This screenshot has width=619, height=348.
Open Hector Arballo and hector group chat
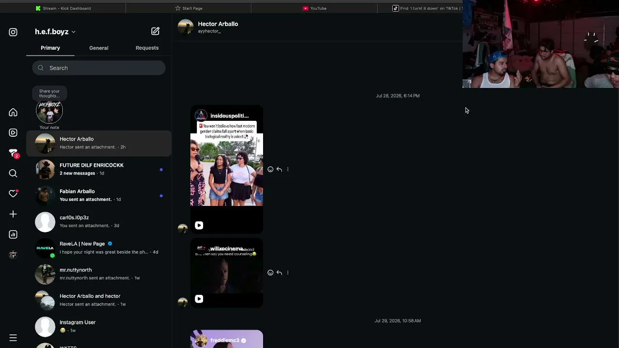pyautogui.click(x=99, y=300)
